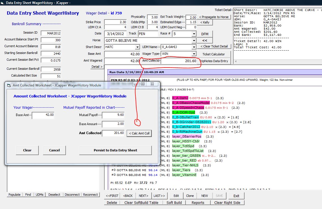Open the Short Descr dropdown
Screen dimensions: 322x209
[x=137, y=47]
